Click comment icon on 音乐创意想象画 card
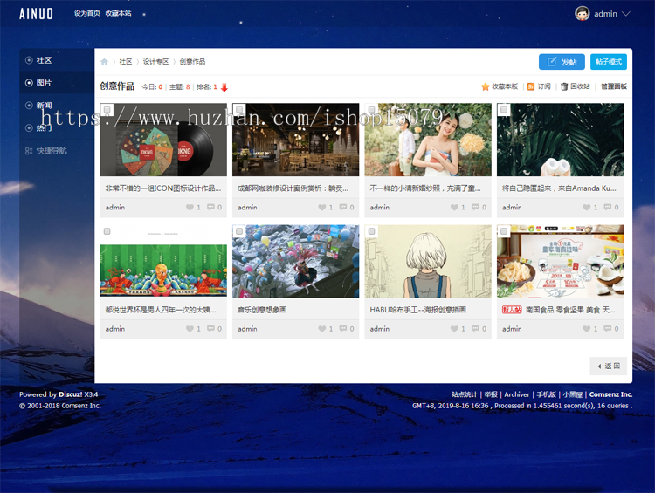The width and height of the screenshot is (655, 493). pos(343,329)
